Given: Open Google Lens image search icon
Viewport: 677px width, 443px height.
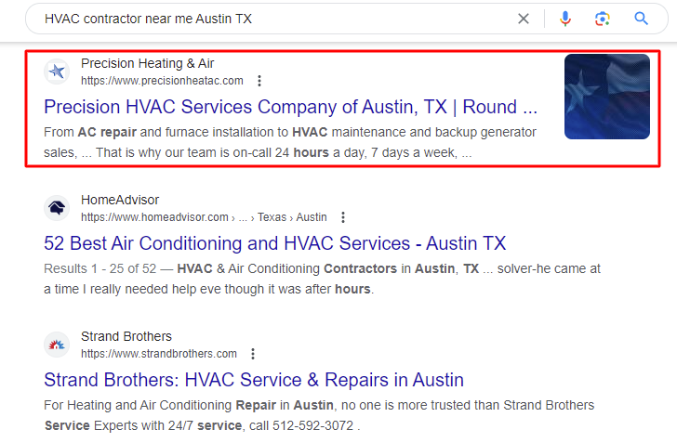Looking at the screenshot, I should (602, 19).
